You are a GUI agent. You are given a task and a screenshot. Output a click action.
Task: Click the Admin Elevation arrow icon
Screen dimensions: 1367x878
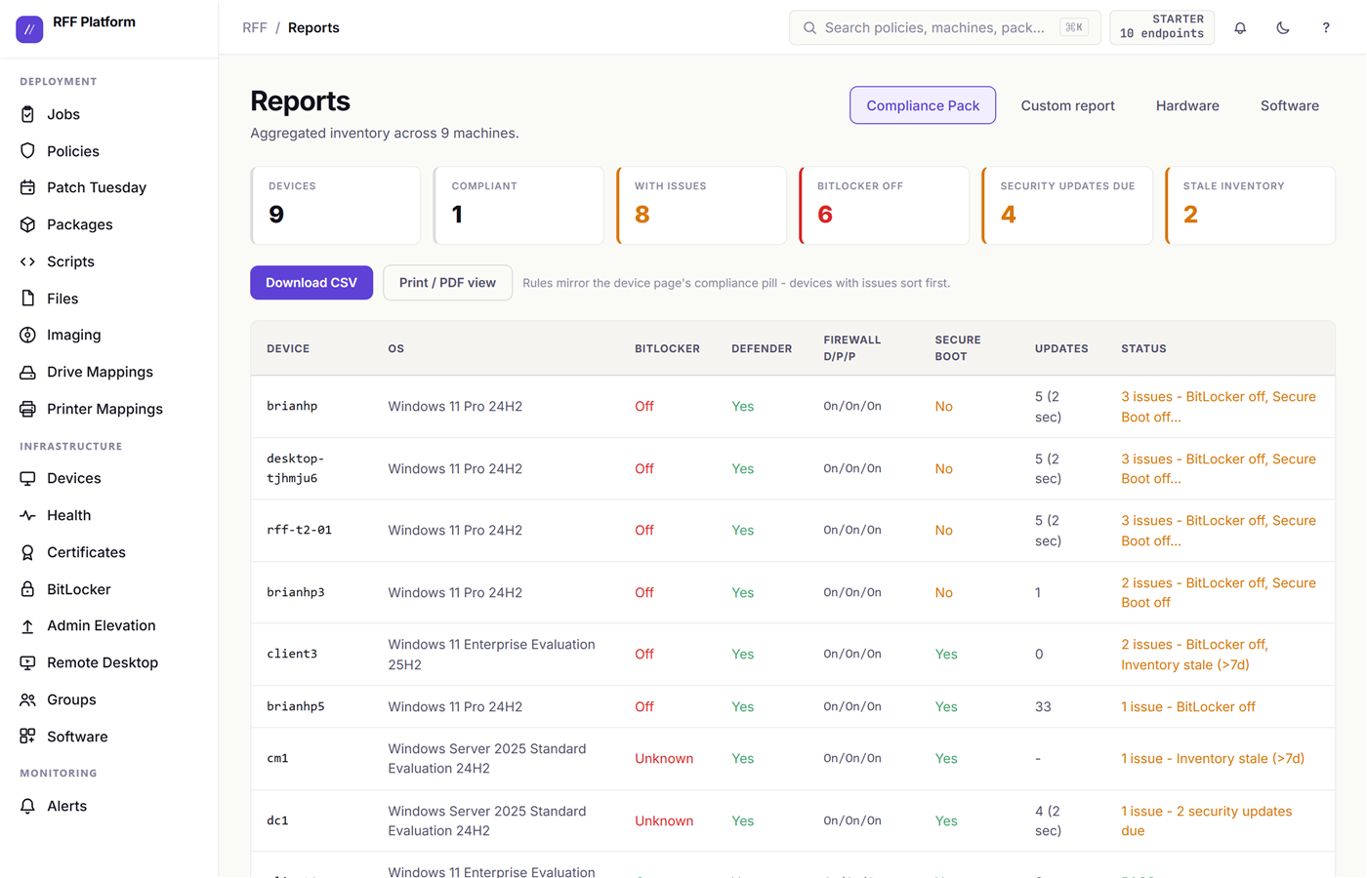click(x=27, y=625)
